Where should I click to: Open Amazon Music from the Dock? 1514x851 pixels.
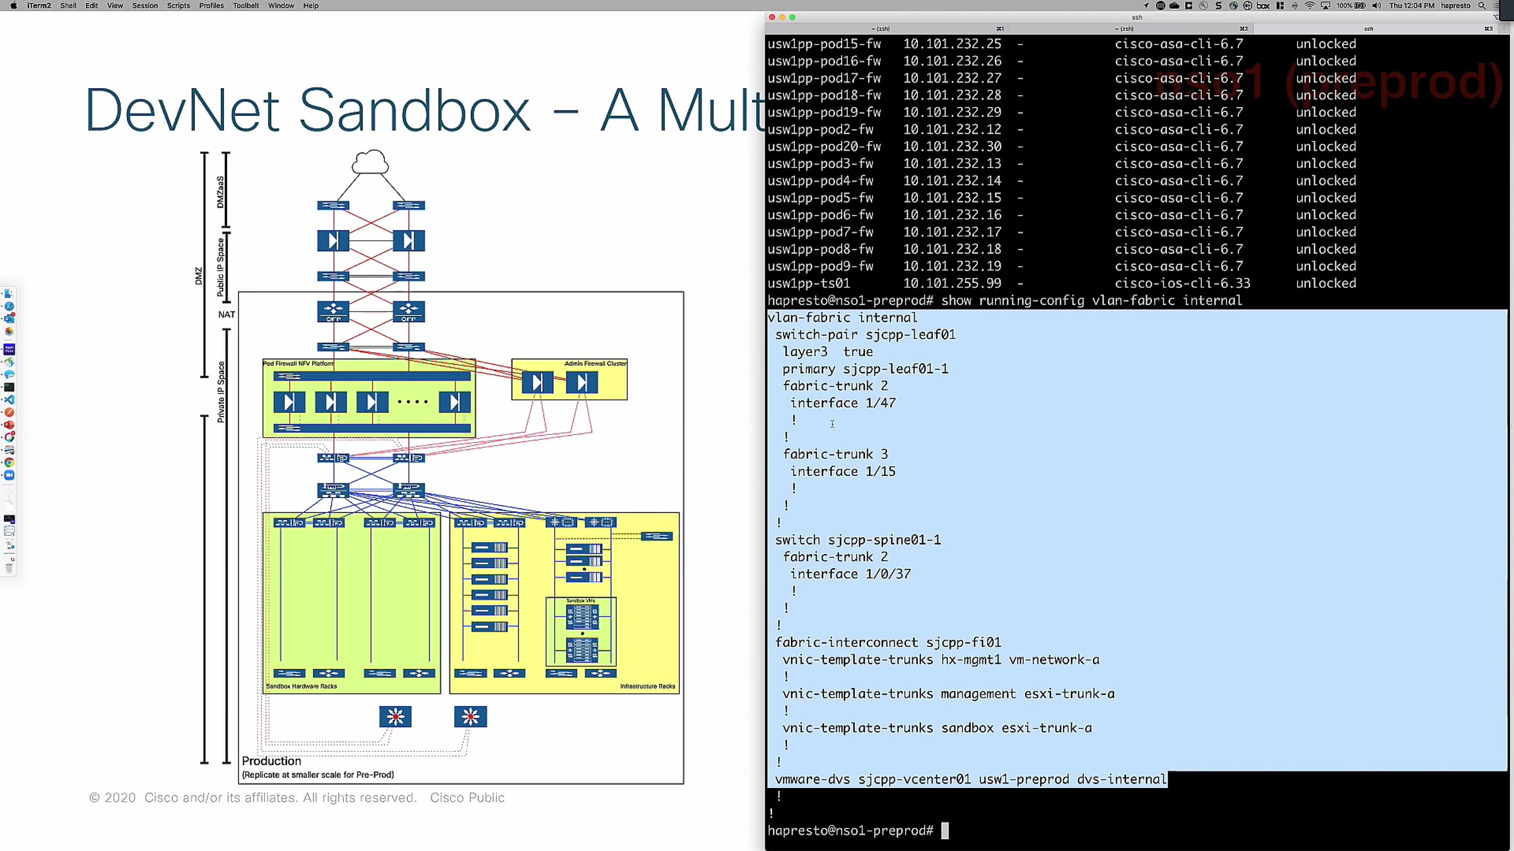tap(9, 349)
